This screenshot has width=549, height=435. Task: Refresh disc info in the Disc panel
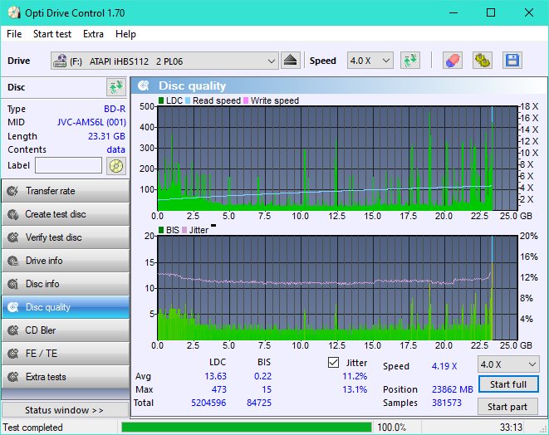coord(116,87)
